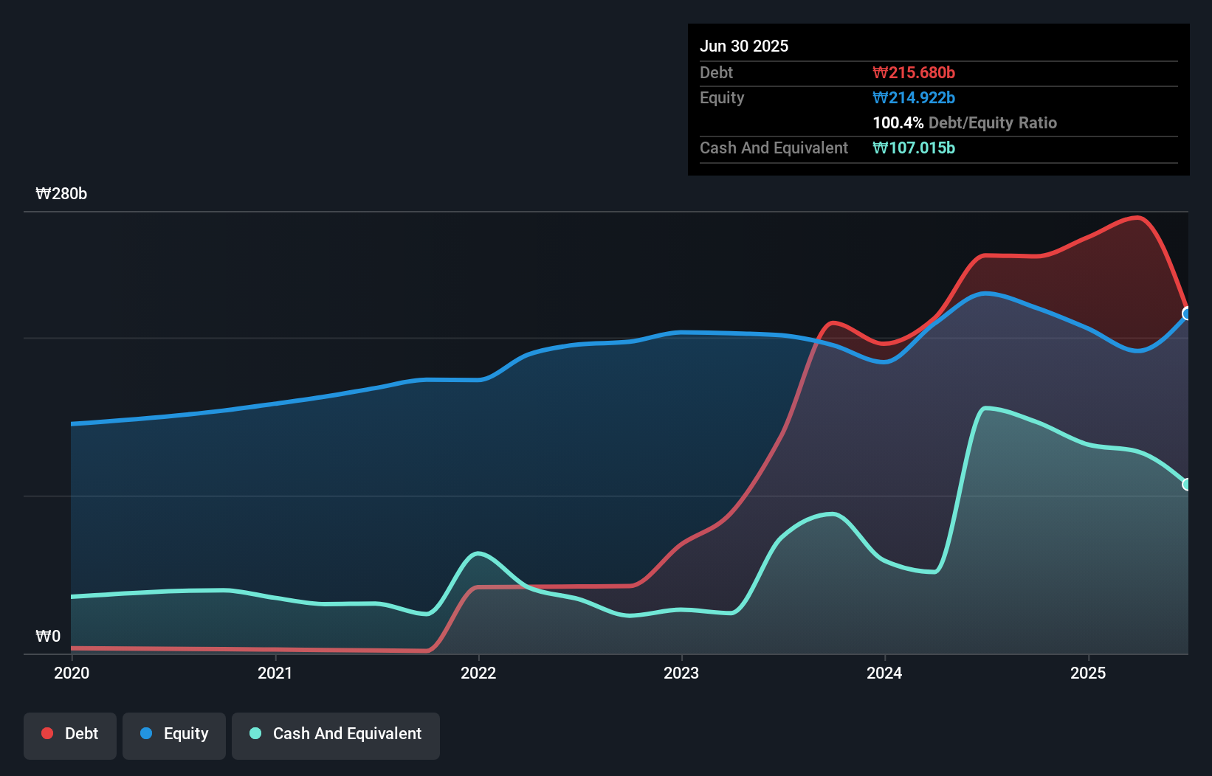Click the ₩280b gridline label on the value axis
The image size is (1212, 776).
coord(61,194)
